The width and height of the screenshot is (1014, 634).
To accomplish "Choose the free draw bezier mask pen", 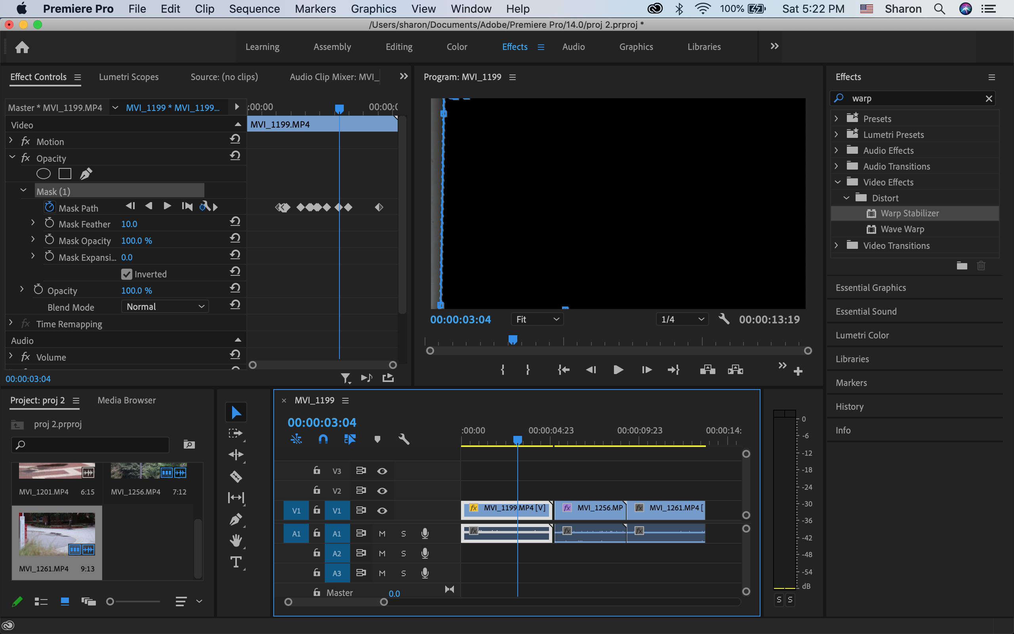I will click(86, 174).
